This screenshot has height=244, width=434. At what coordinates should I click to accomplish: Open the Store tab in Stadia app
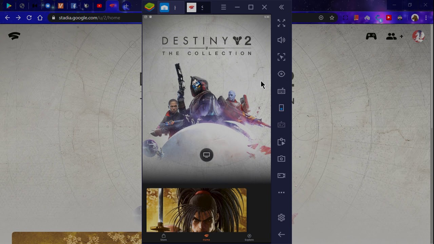(x=163, y=237)
